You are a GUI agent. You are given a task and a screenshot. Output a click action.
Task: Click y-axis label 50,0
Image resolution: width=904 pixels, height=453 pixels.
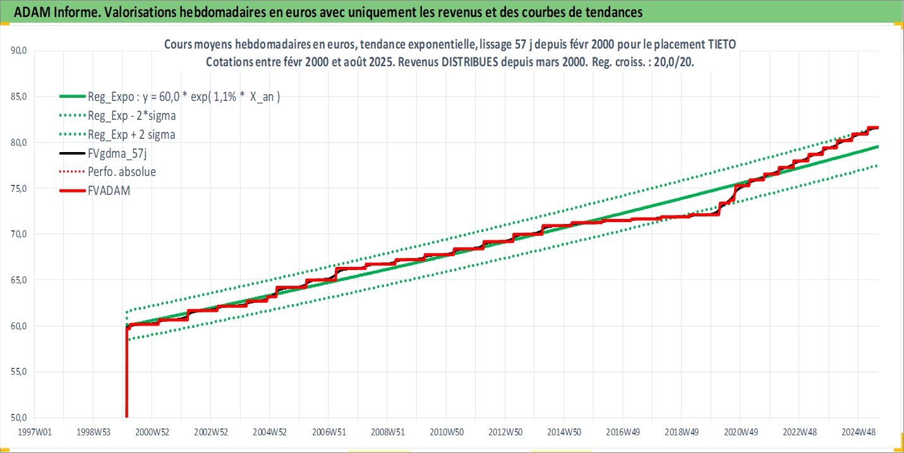pos(20,418)
